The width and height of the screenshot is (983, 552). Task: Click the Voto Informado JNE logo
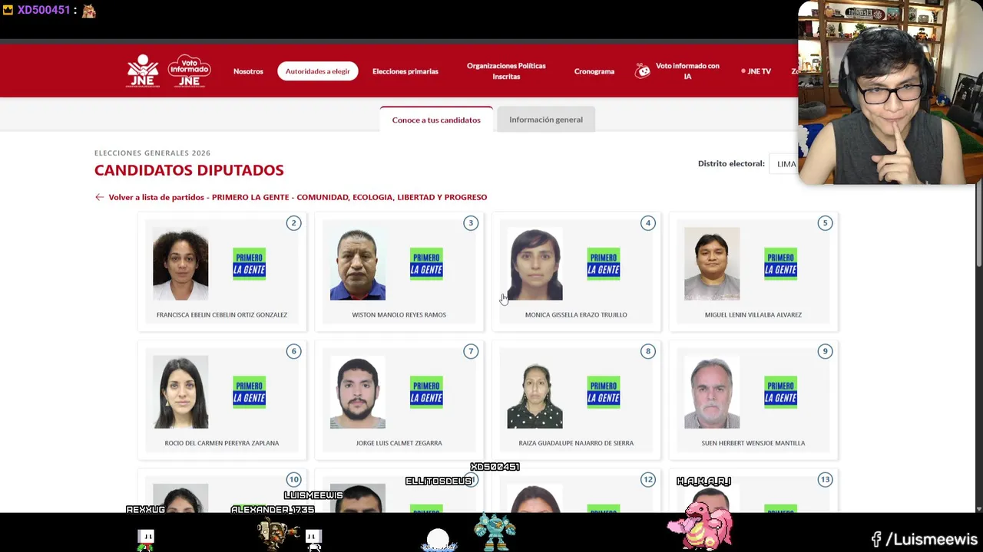pyautogui.click(x=189, y=71)
